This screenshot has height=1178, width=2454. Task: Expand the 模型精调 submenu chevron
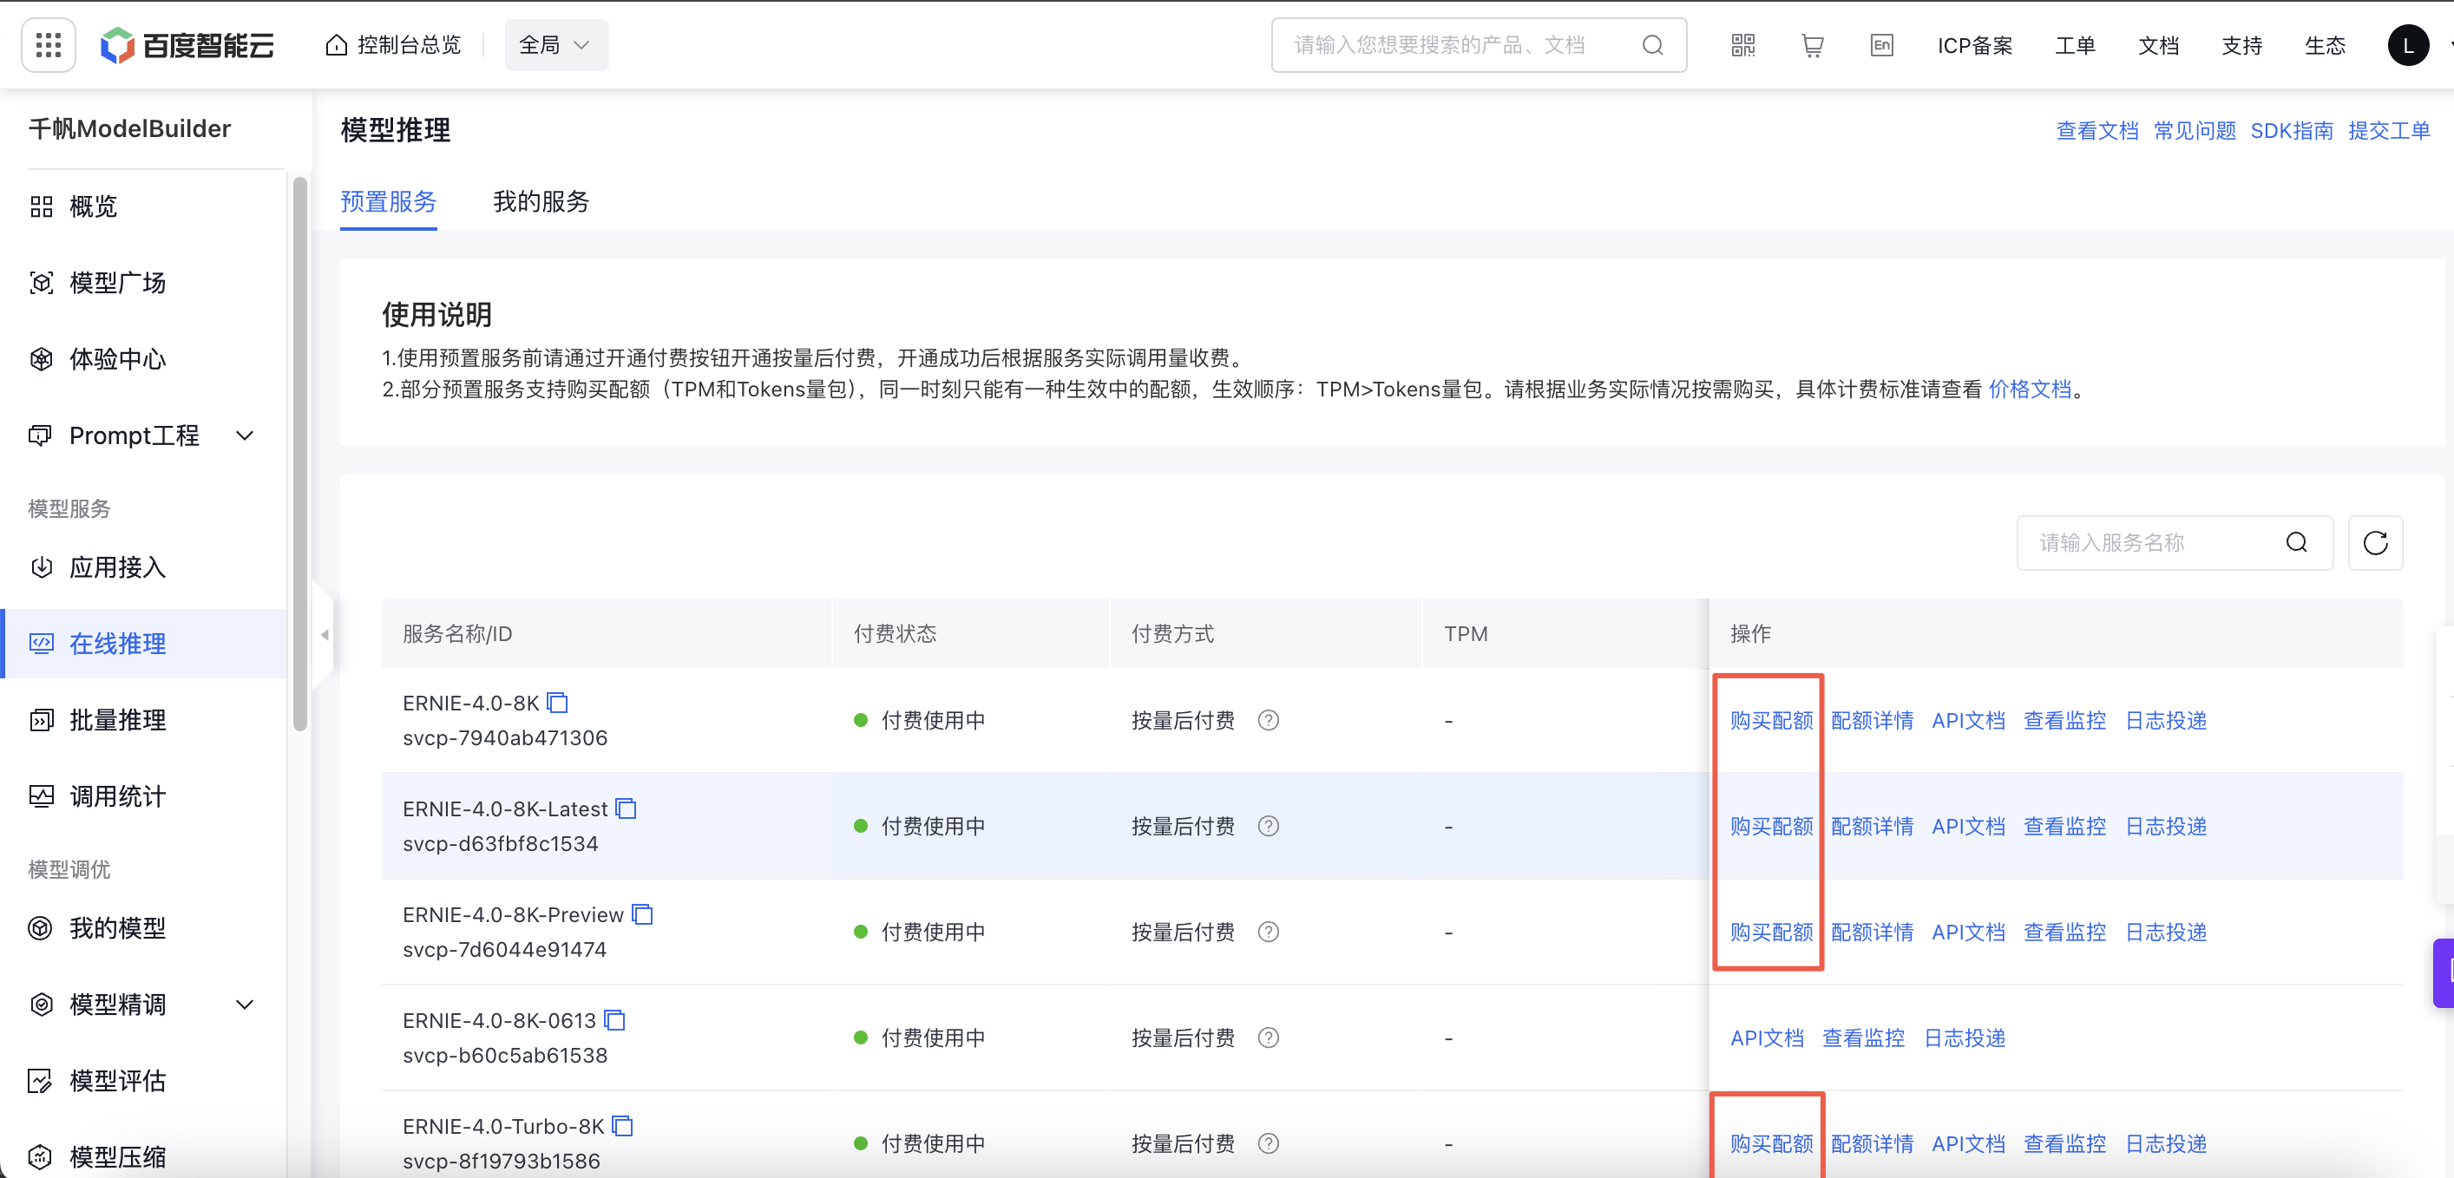click(245, 1004)
